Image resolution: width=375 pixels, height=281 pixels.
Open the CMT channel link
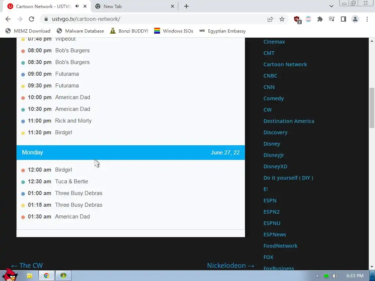click(269, 53)
